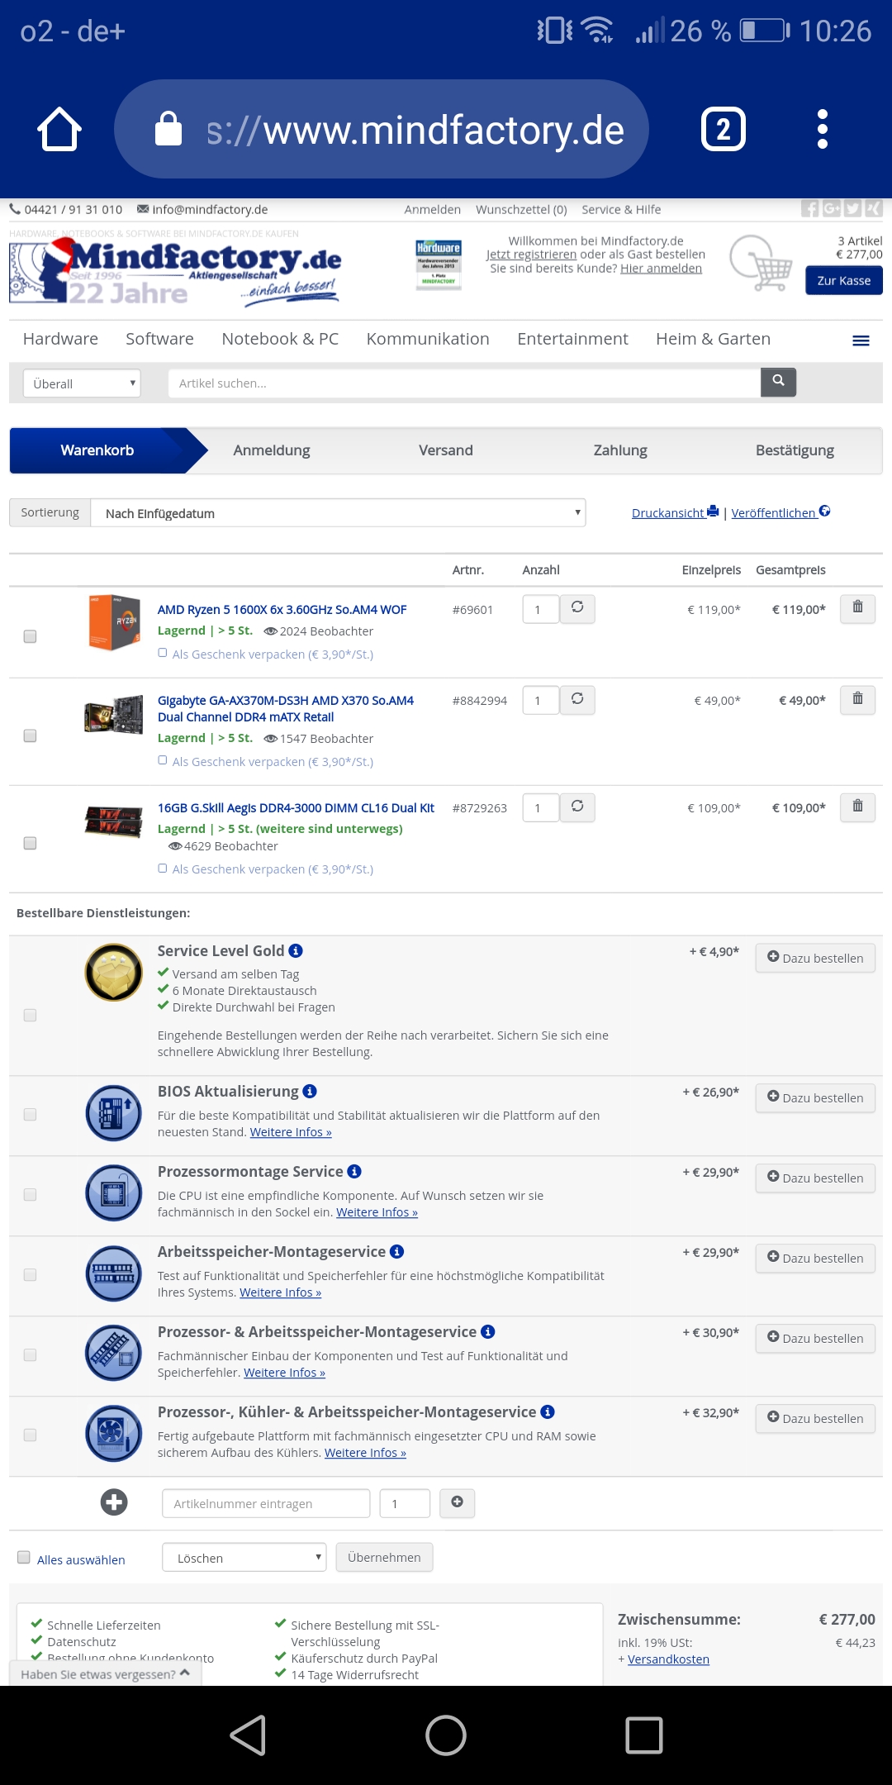Tap the large plus circle icon
The width and height of the screenshot is (892, 1785).
[114, 1502]
